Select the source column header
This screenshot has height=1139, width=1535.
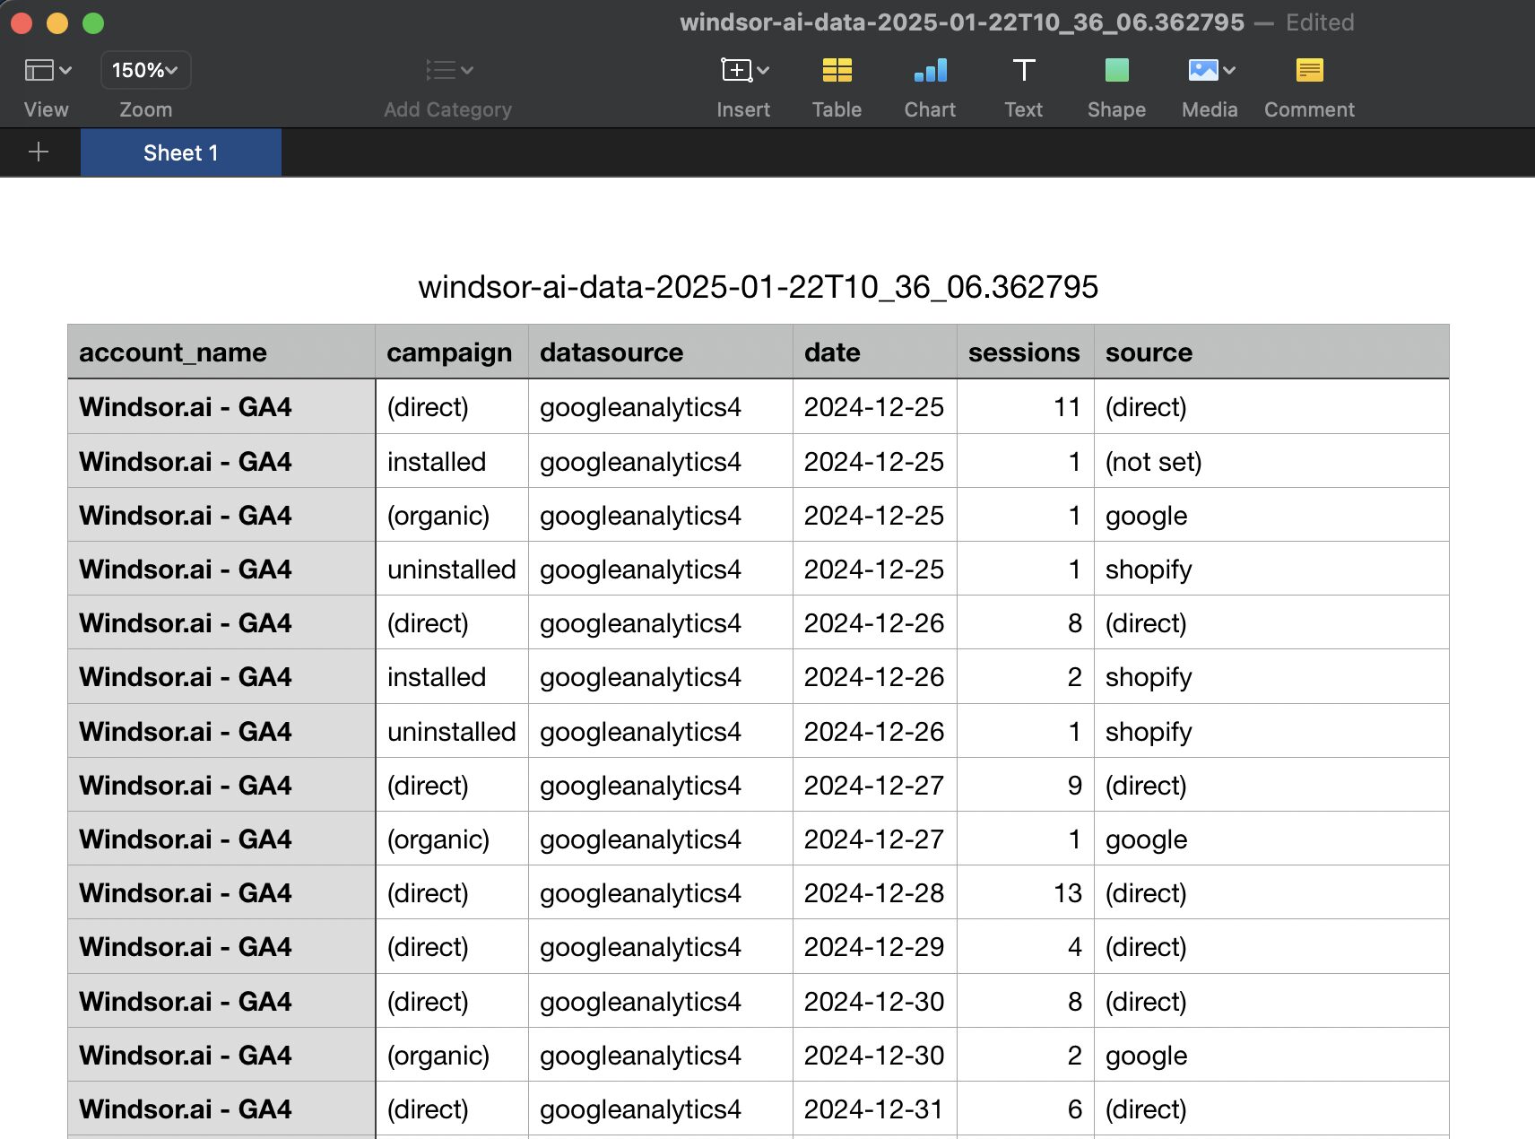[1271, 352]
